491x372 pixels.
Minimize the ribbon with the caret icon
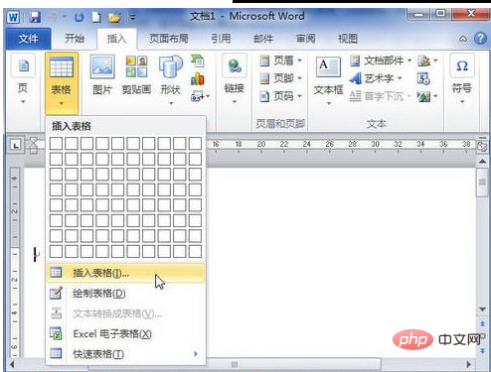463,39
